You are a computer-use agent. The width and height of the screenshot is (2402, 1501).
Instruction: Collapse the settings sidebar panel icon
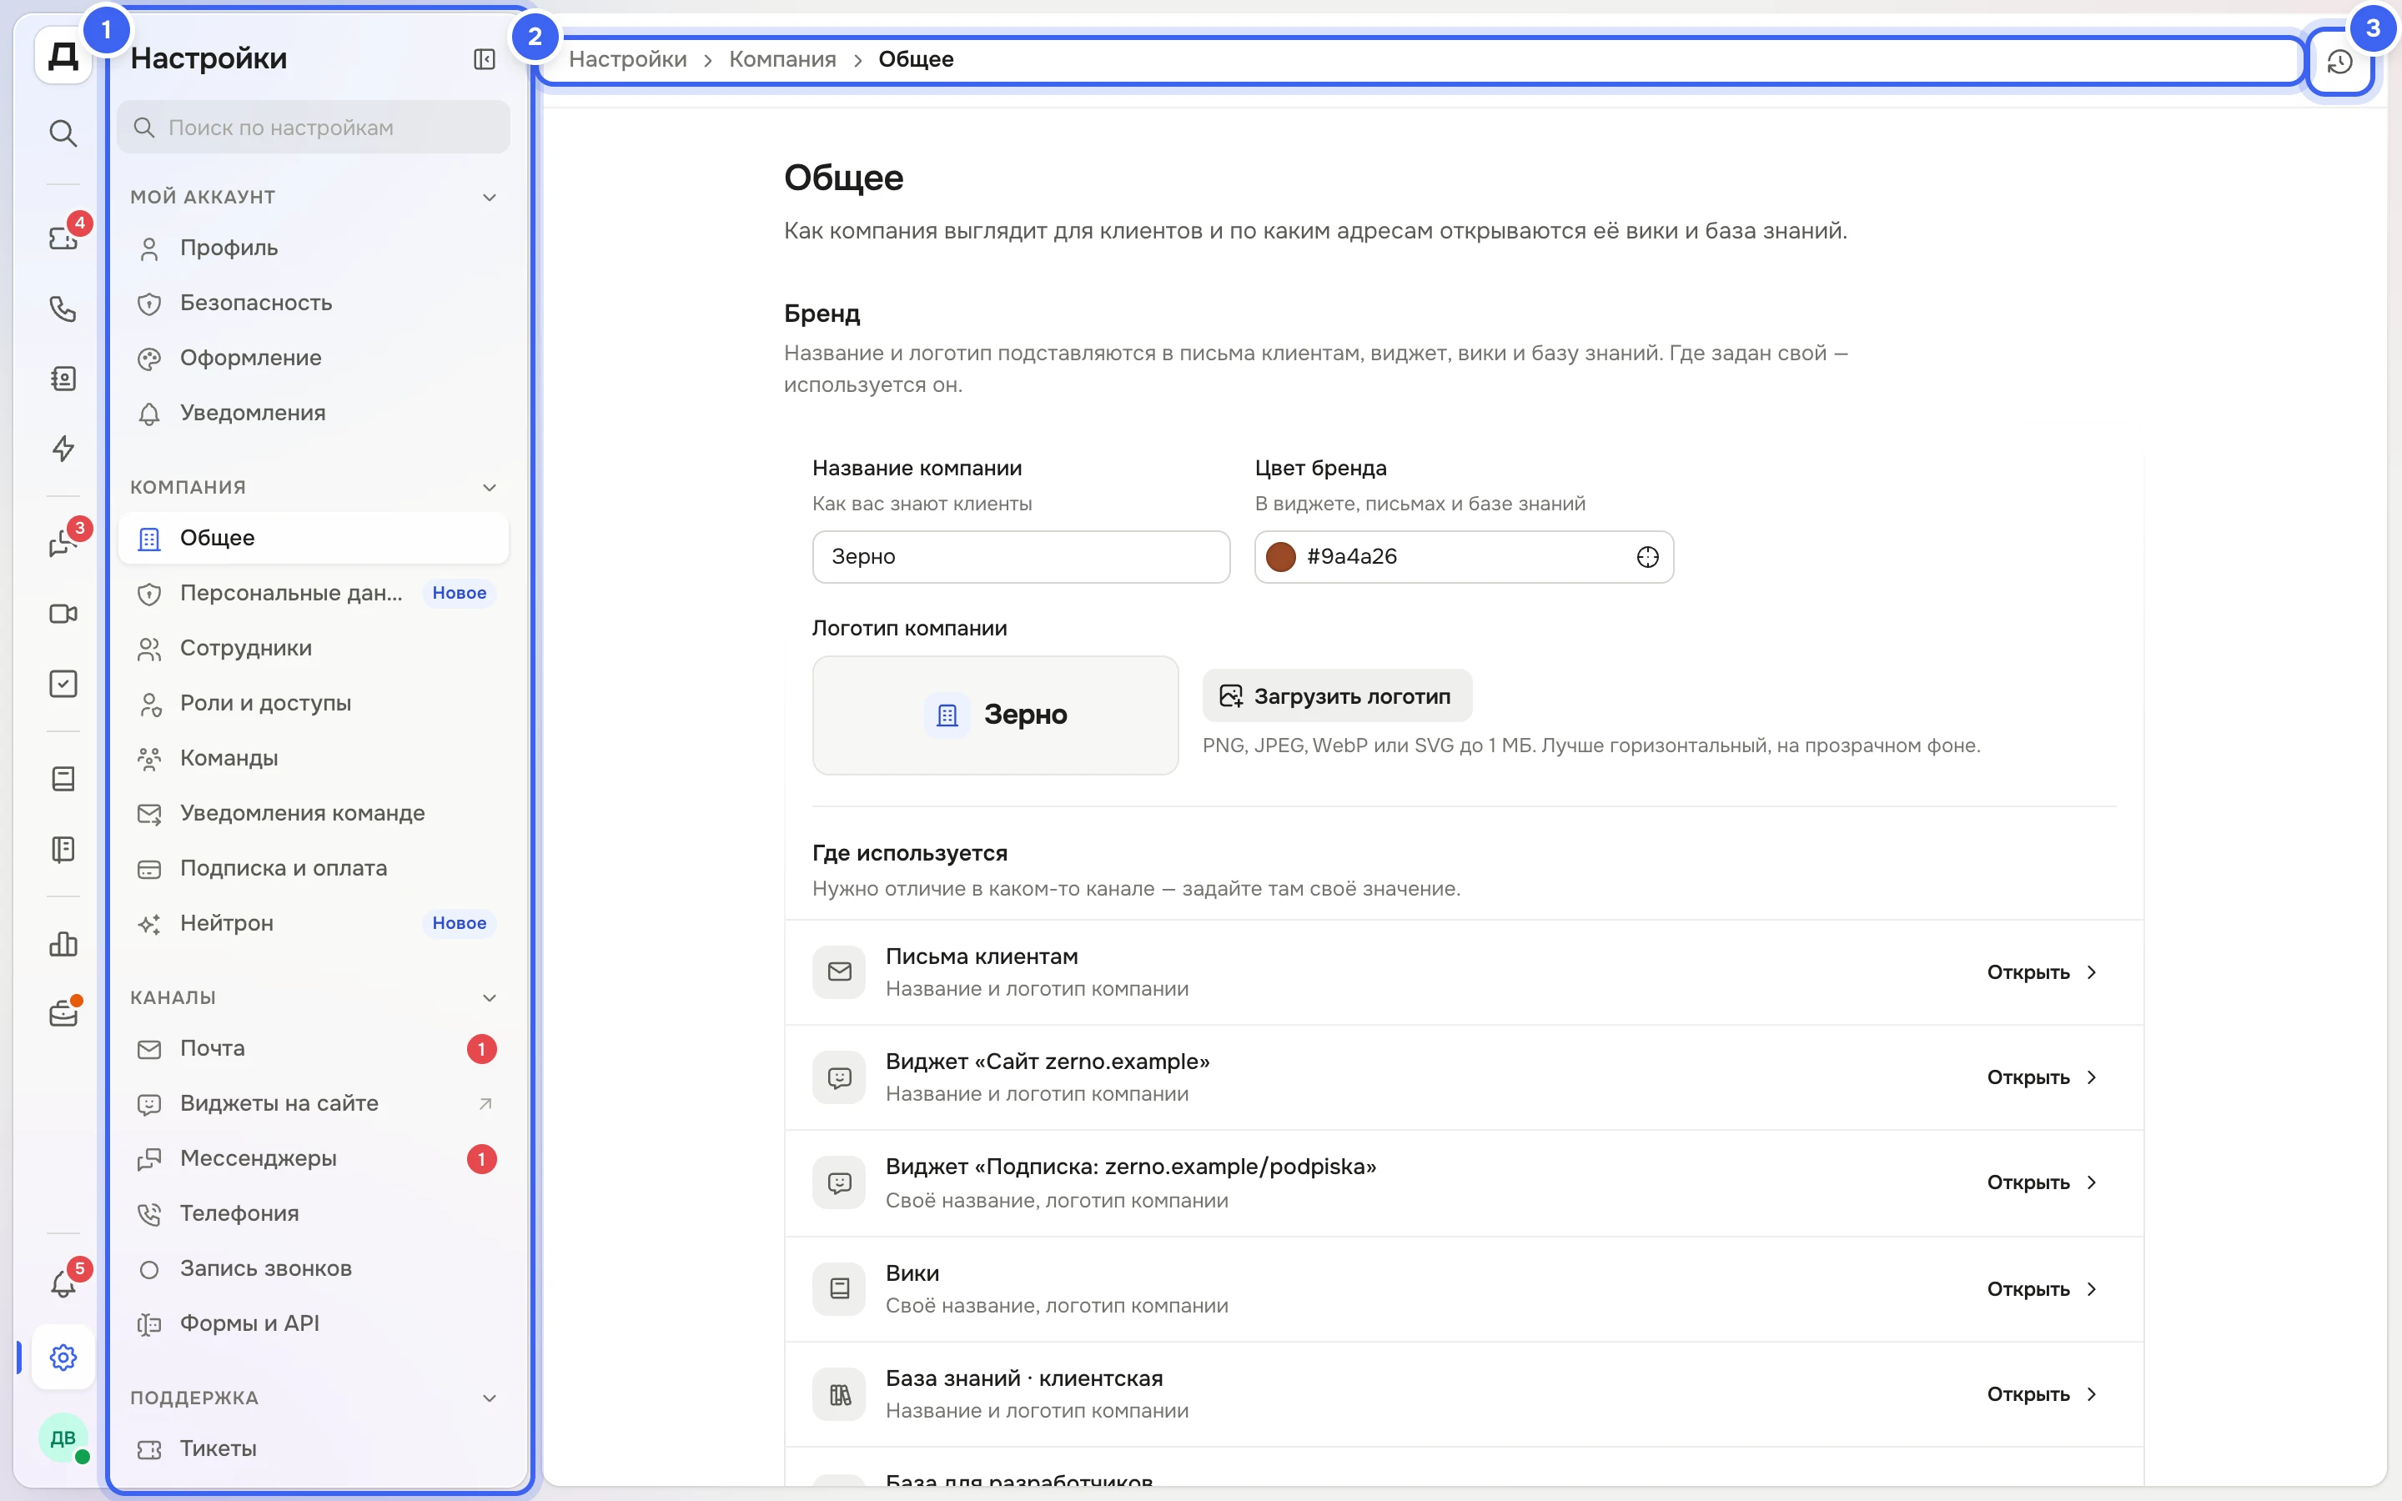pyautogui.click(x=485, y=59)
